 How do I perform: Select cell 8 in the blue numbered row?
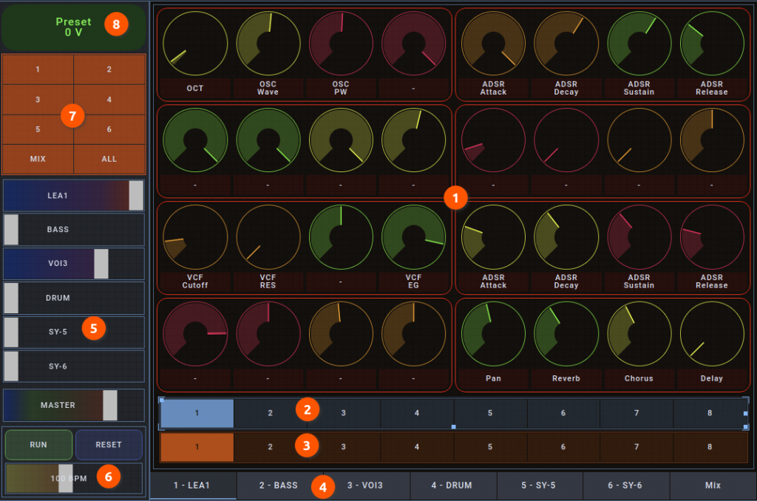click(x=710, y=413)
